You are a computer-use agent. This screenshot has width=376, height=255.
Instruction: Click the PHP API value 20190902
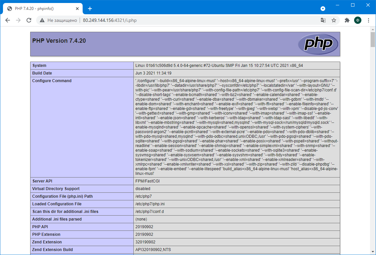pyautogui.click(x=144, y=227)
